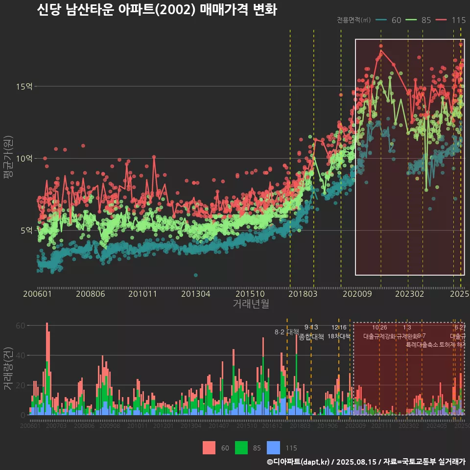Click the 대출규제강화 annotation text
The image size is (470, 470).
tap(379, 336)
